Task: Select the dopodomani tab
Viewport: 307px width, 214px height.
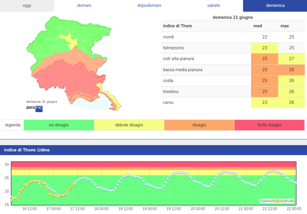Action: pyautogui.click(x=149, y=5)
